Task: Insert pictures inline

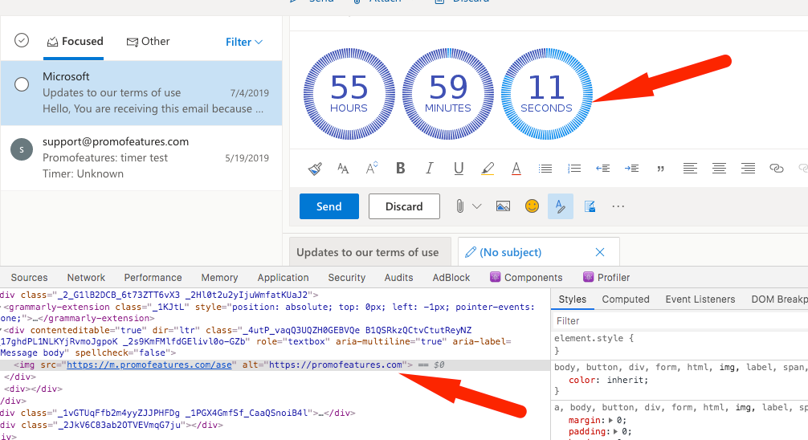Action: point(503,206)
